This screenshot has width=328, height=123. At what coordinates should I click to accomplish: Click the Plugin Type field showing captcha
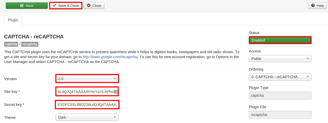(x=280, y=95)
